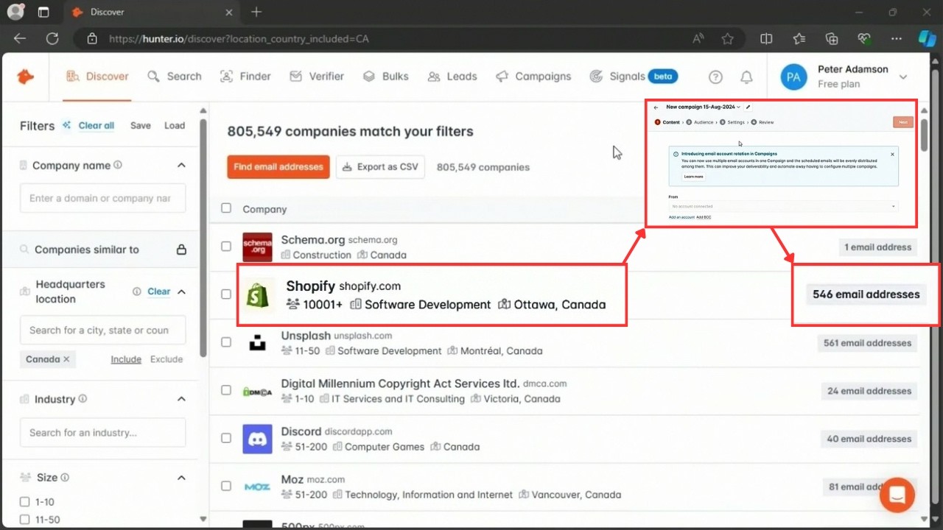Screen dimensions: 943x530
Task: Collapse the Size filter section
Action: [181, 478]
